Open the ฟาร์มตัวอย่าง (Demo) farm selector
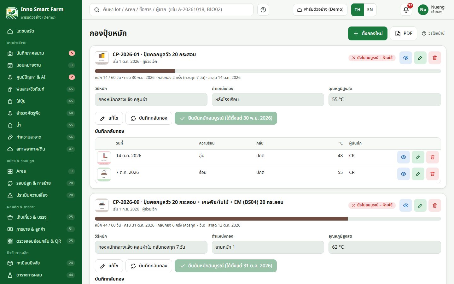This screenshot has width=454, height=284. click(x=320, y=10)
